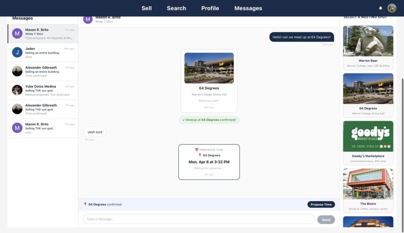Screen dimensions: 404x233
Task: Select the Goody's Marketplace meeting spot
Action: tap(368, 143)
